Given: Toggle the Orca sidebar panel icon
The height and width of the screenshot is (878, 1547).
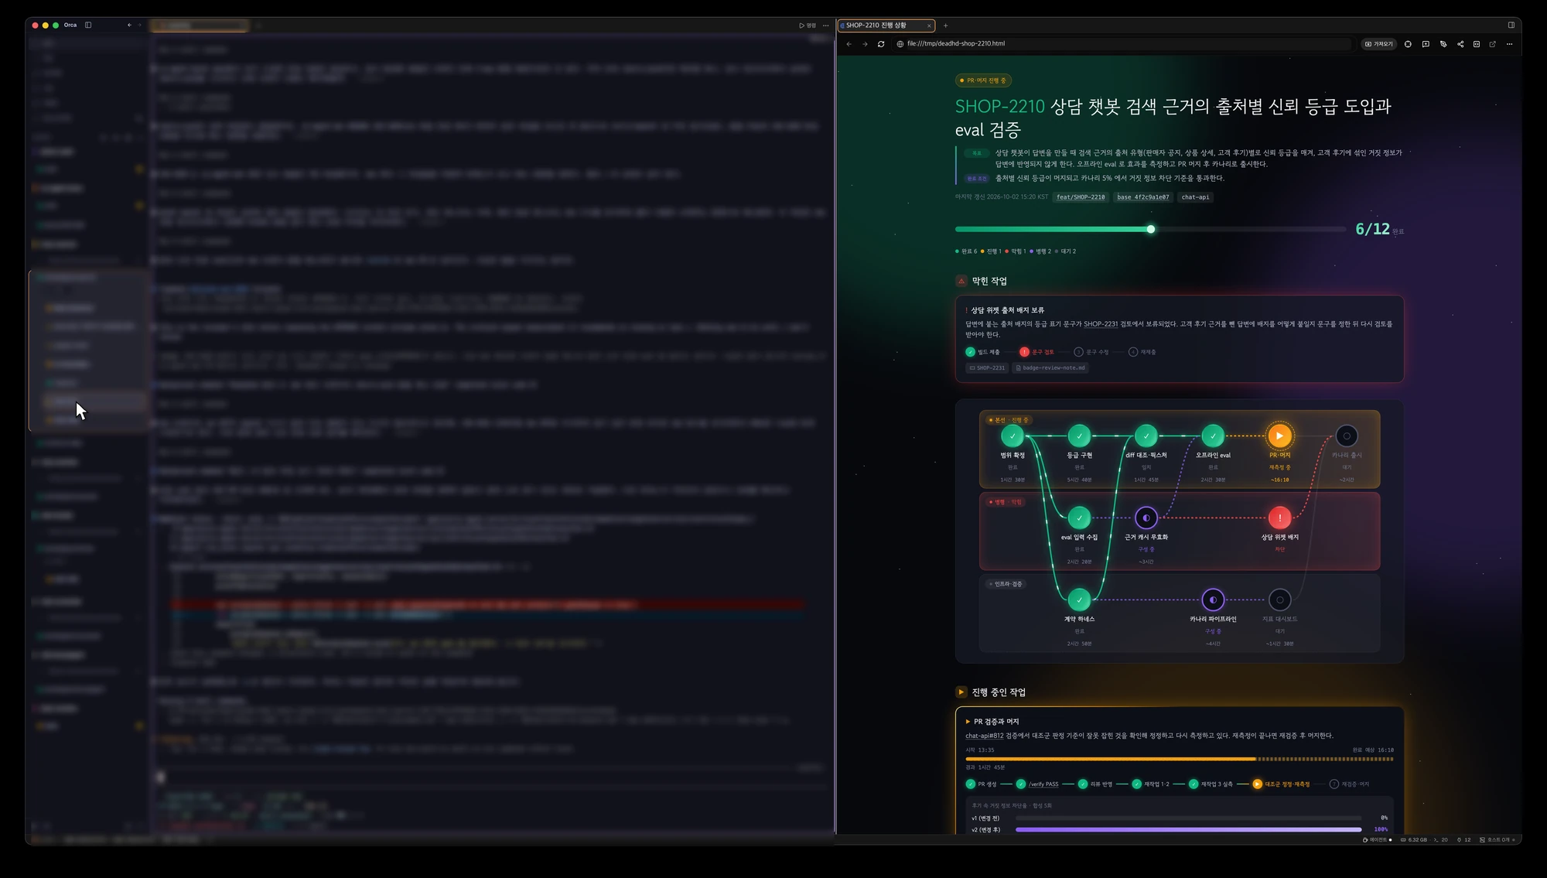Looking at the screenshot, I should click(88, 25).
